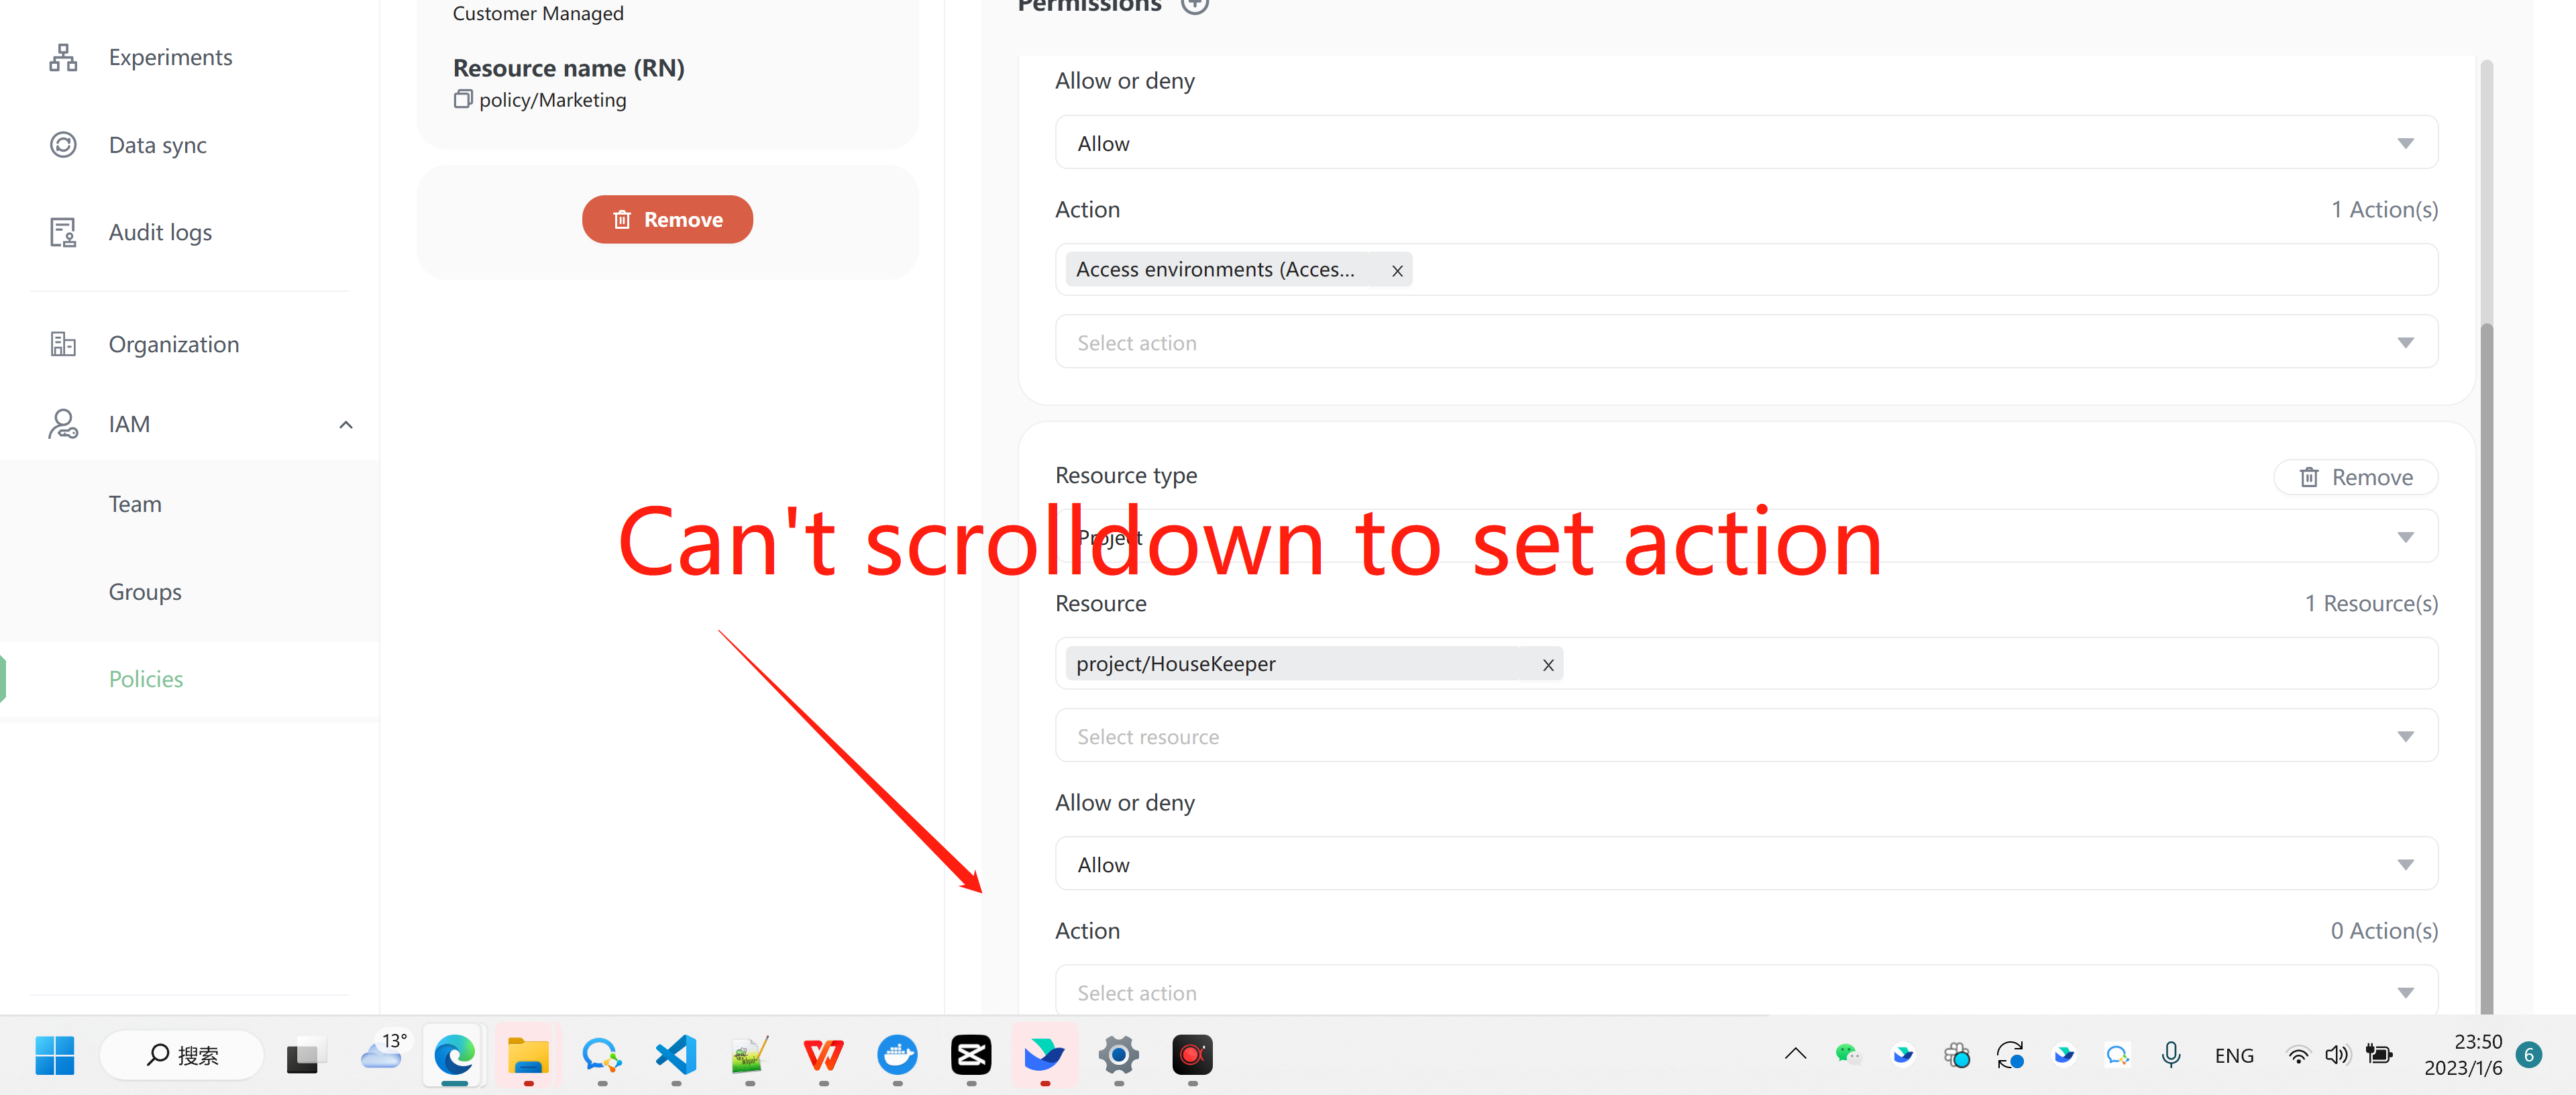
Task: Switch to Policies in the sidebar
Action: [x=145, y=678]
